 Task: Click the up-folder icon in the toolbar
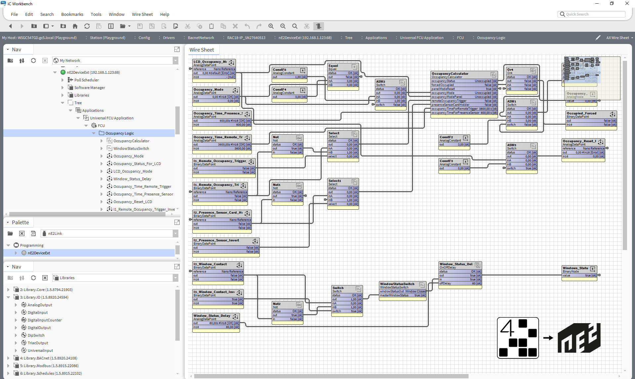[34, 26]
